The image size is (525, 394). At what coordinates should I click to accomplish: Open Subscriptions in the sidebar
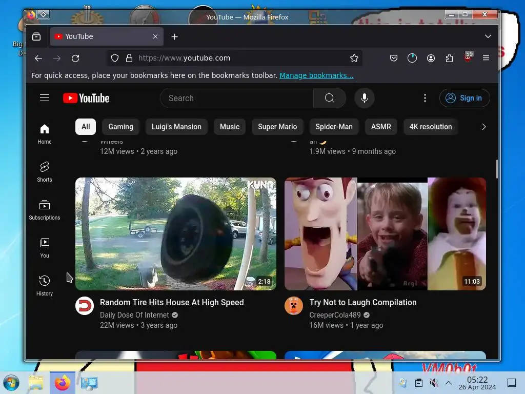(45, 210)
